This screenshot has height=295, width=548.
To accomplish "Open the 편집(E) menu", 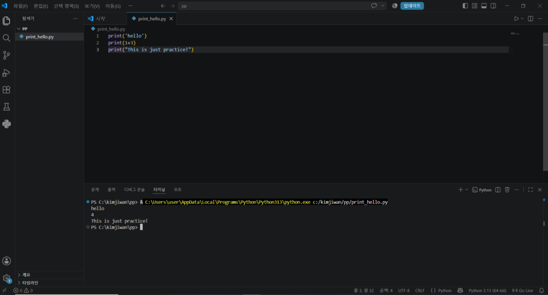I will [x=41, y=6].
